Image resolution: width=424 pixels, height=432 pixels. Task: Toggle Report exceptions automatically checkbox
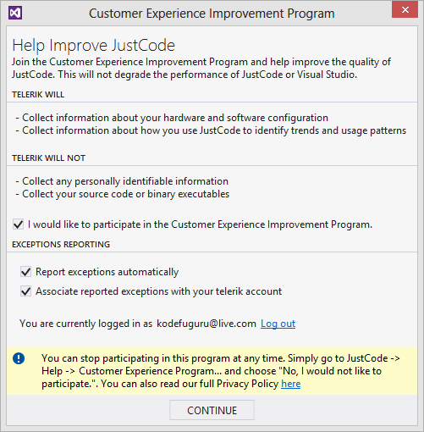click(x=25, y=272)
